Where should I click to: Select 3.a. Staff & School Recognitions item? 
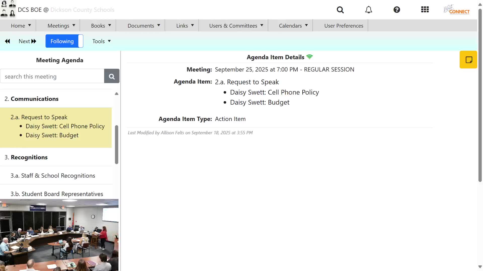53,176
